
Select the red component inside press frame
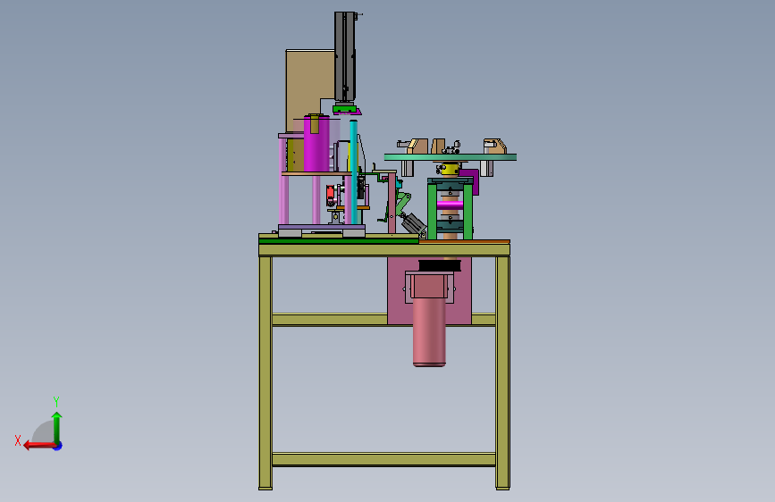[x=330, y=195]
